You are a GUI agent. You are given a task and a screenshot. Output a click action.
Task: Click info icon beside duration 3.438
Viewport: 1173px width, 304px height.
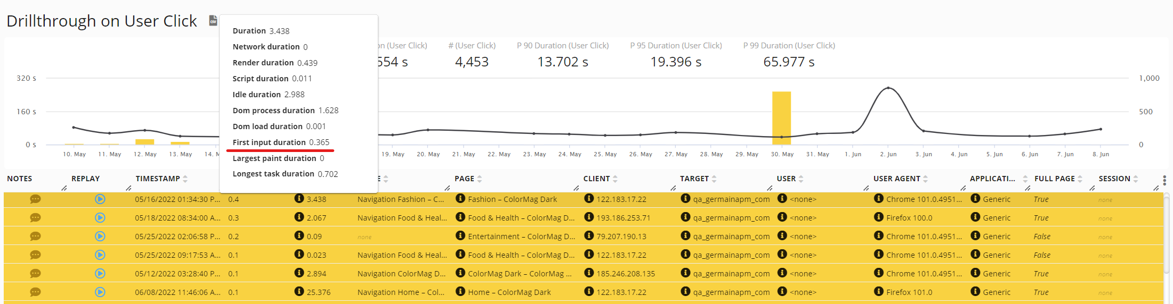click(299, 199)
